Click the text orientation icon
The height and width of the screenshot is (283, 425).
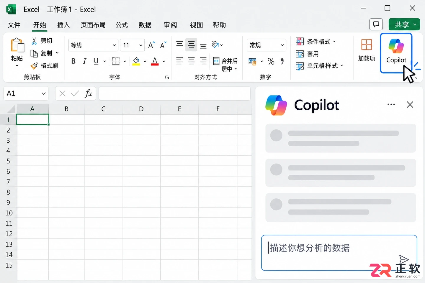coord(215,45)
